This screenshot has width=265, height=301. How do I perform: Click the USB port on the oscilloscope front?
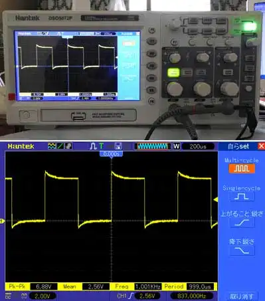(x=78, y=117)
